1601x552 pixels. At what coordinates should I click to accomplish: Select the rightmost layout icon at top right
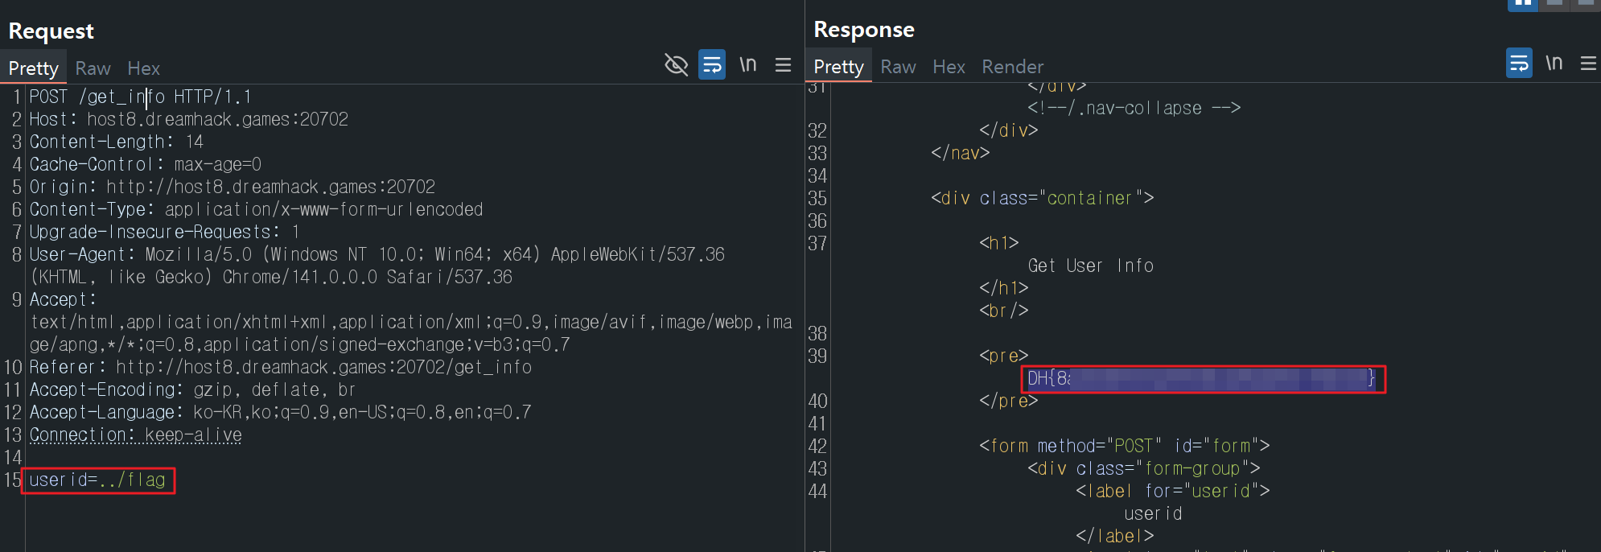click(x=1585, y=4)
